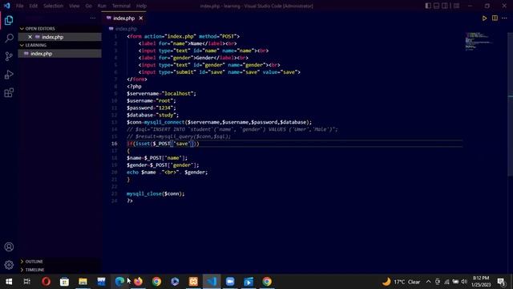Close index.php under Open Editors
The width and height of the screenshot is (513, 289).
tap(30, 37)
